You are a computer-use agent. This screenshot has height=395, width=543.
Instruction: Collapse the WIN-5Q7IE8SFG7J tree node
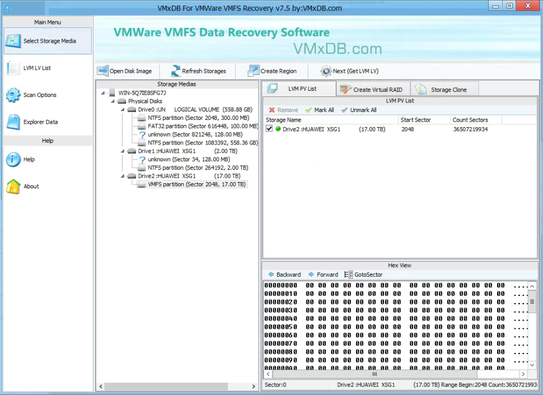[103, 93]
